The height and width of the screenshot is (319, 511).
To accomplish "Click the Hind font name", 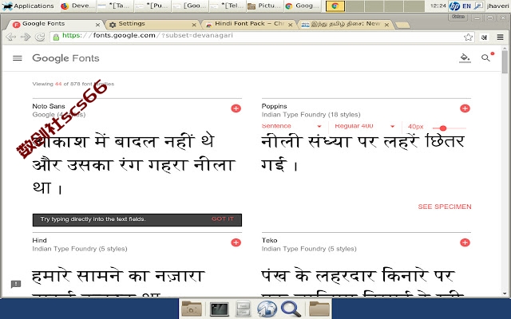I will tap(39, 240).
